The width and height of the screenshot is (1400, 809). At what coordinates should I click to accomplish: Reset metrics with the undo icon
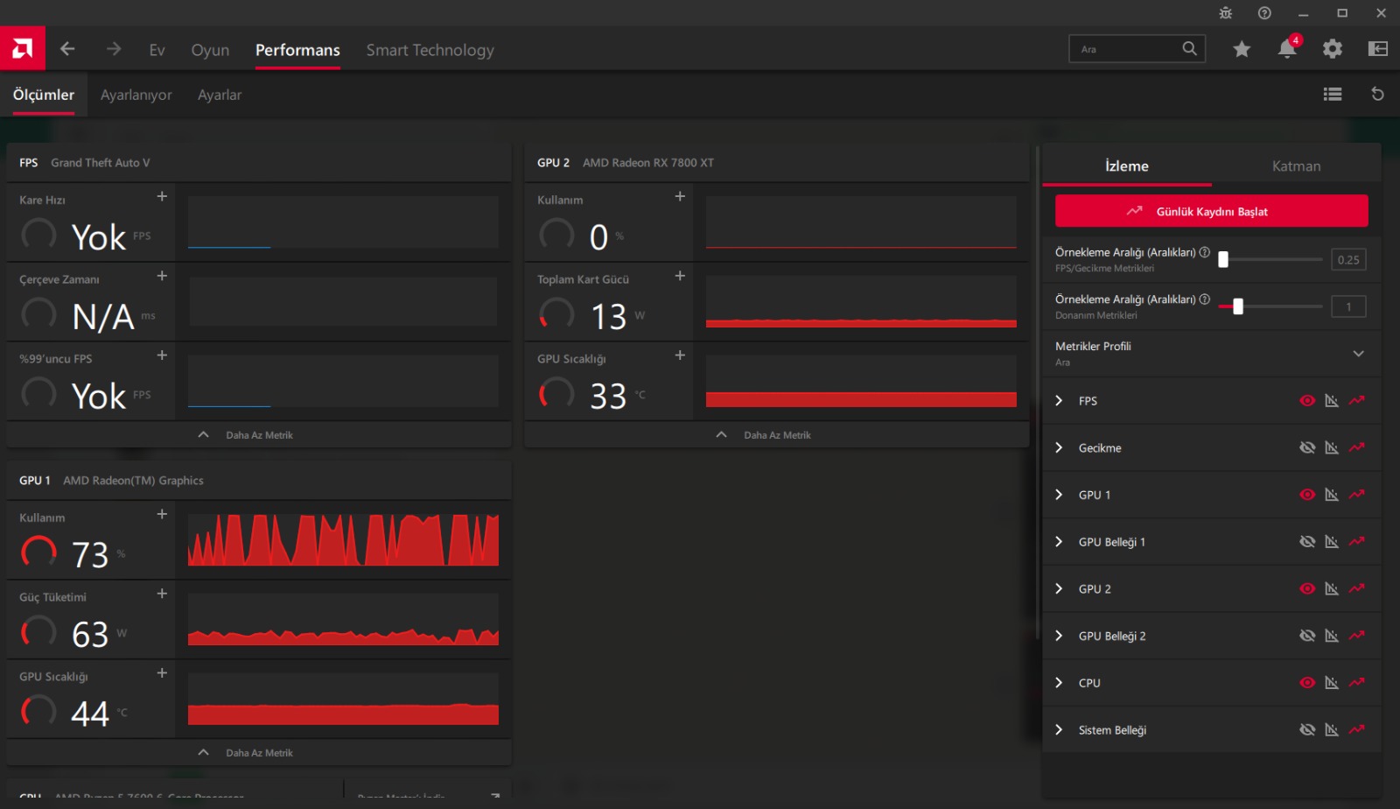click(1377, 95)
